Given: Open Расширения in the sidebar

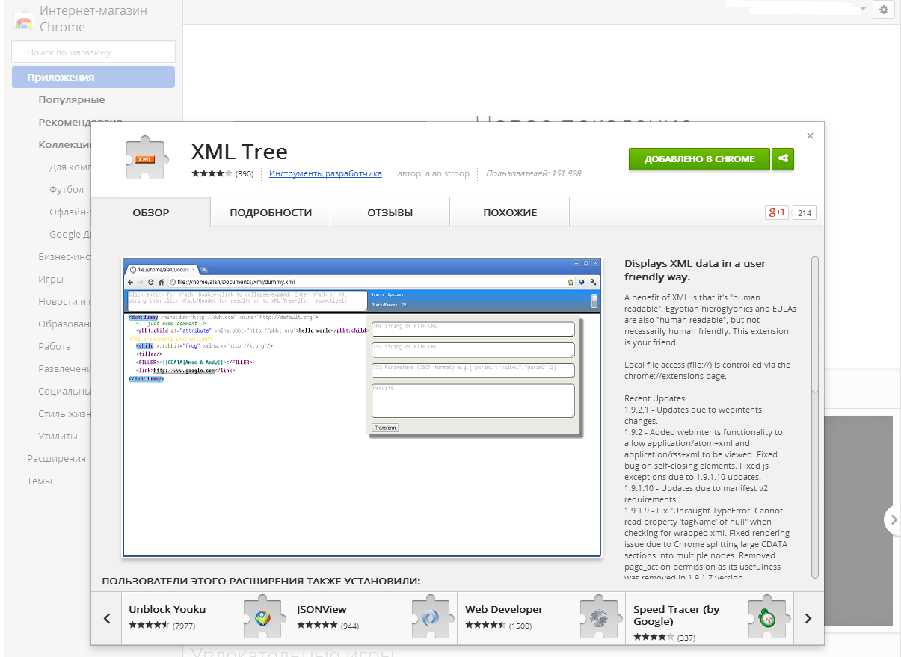Looking at the screenshot, I should [x=56, y=458].
